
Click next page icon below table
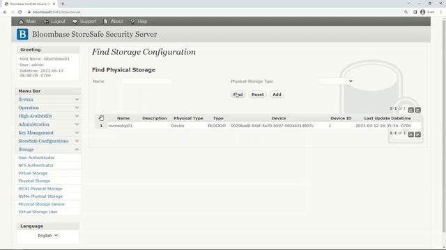pos(418,135)
